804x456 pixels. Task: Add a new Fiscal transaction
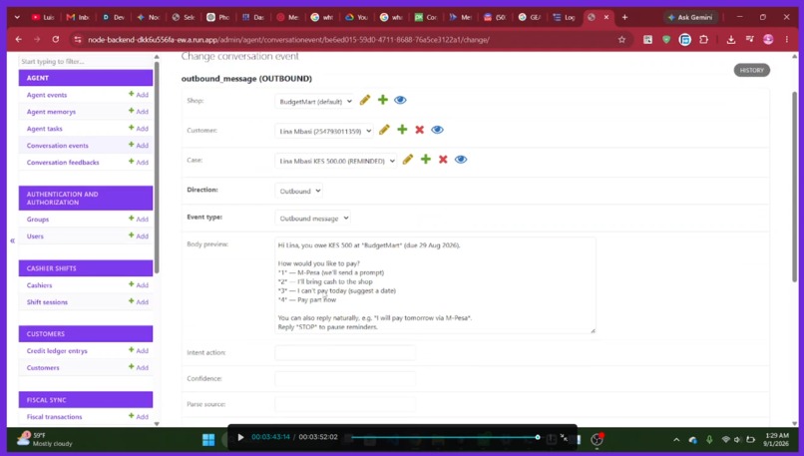[139, 416]
